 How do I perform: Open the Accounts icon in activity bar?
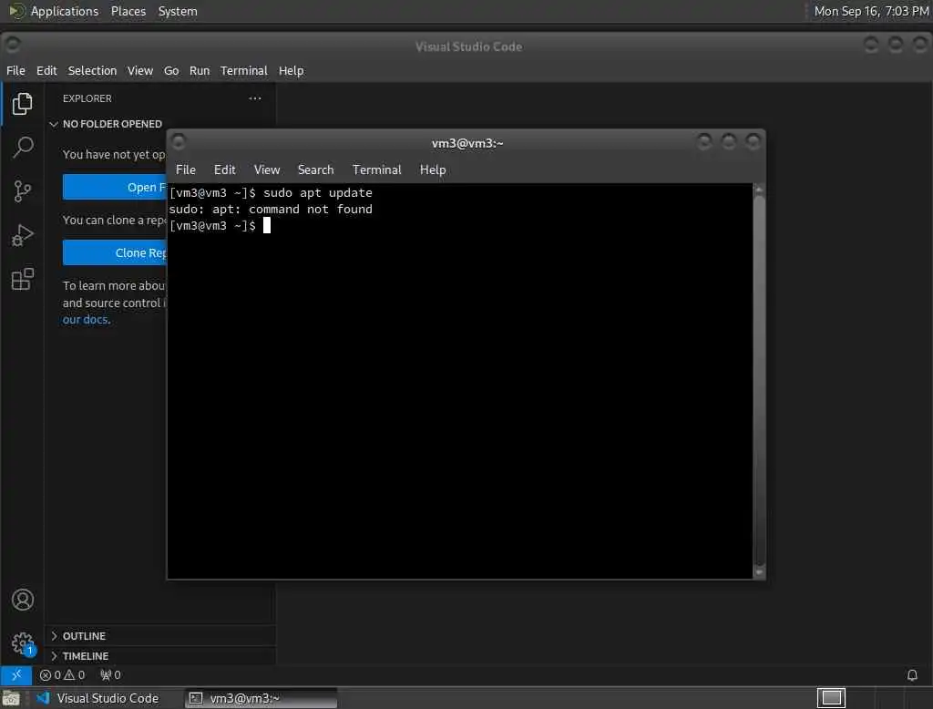tap(23, 600)
